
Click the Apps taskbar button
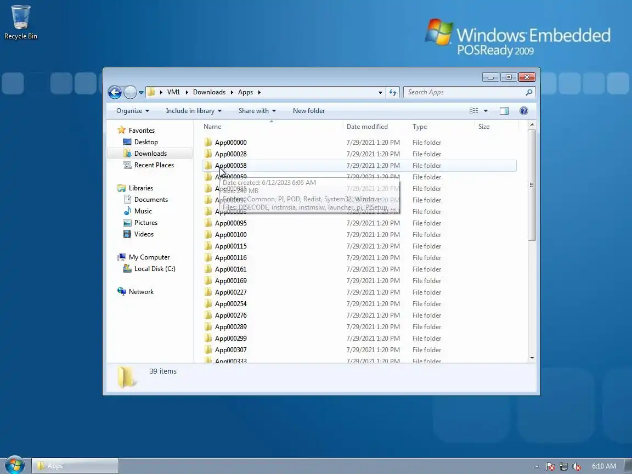point(75,466)
